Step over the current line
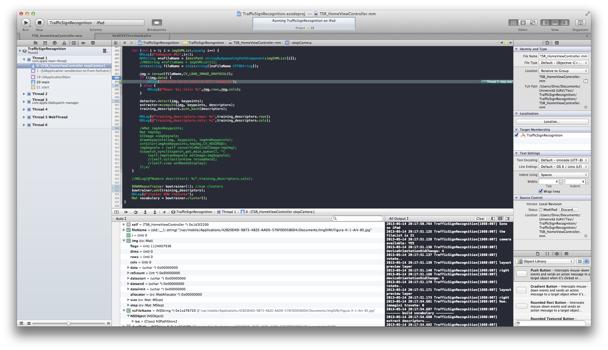The width and height of the screenshot is (608, 350). pyautogui.click(x=136, y=212)
